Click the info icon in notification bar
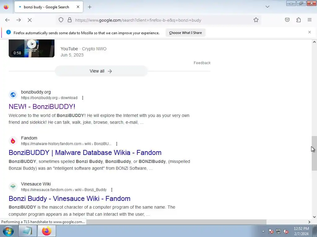This screenshot has height=237, width=317. (8, 32)
